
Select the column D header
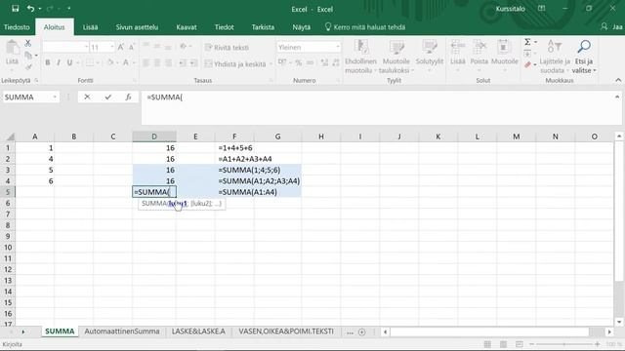(x=154, y=136)
